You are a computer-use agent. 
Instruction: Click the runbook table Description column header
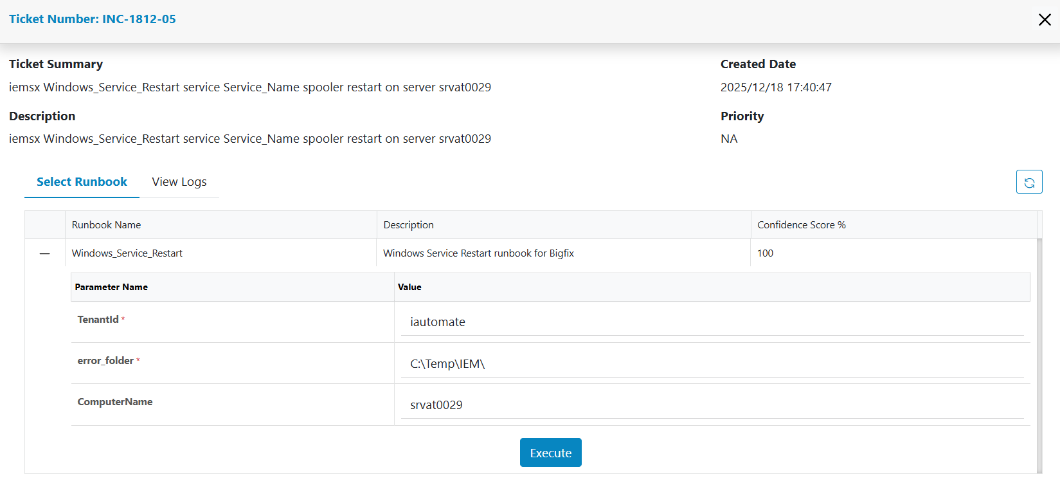409,225
